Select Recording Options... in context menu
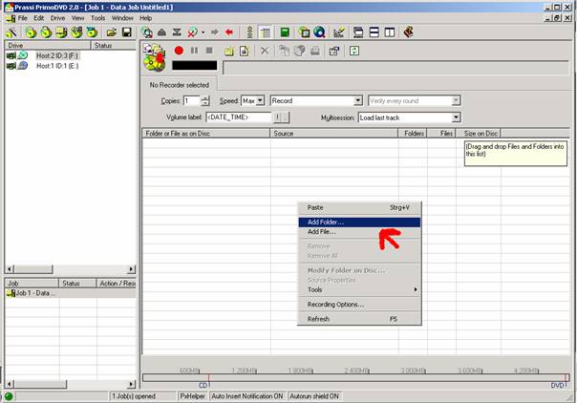The image size is (577, 403). tap(335, 305)
